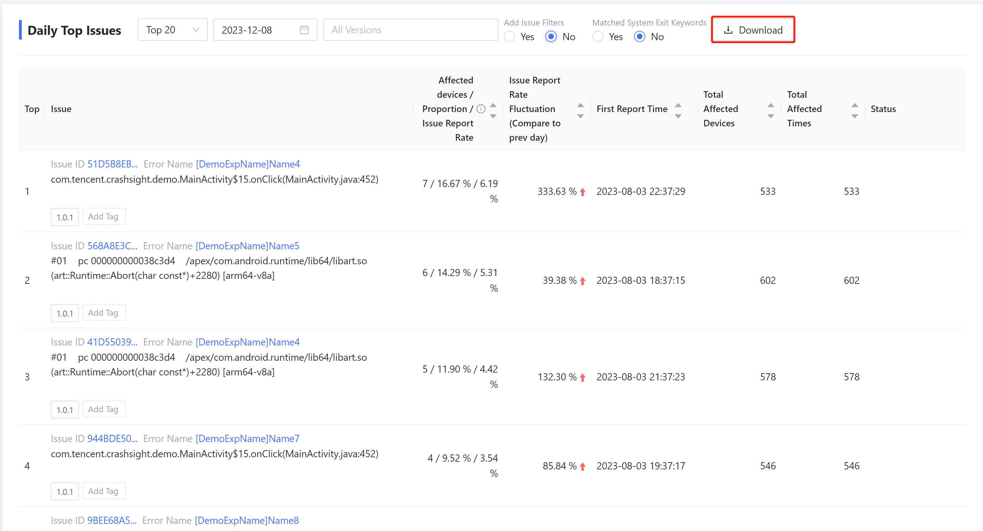Click Add Tag in row 2
Viewport: 983px width, 531px height.
click(x=104, y=313)
